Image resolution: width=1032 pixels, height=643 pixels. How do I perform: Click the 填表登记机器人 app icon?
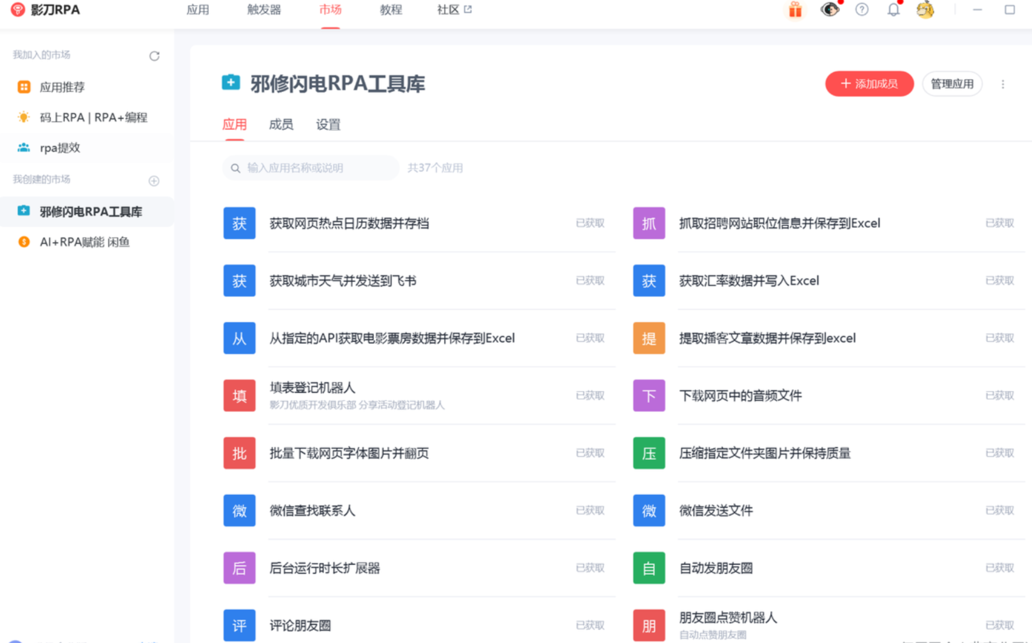point(239,395)
